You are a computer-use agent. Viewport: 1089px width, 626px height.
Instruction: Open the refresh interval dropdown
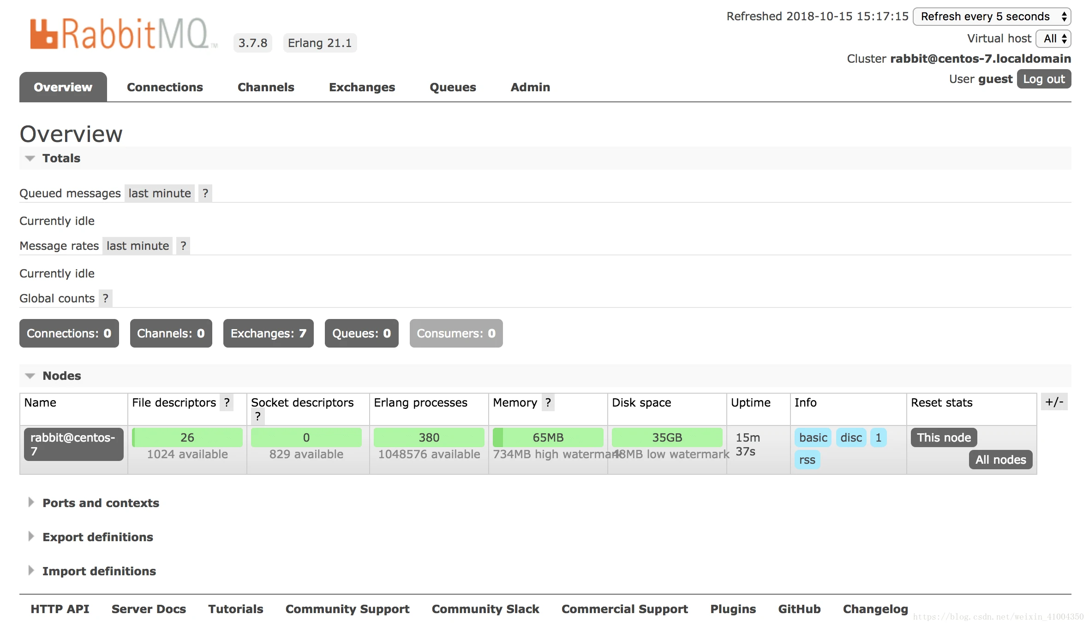click(992, 17)
